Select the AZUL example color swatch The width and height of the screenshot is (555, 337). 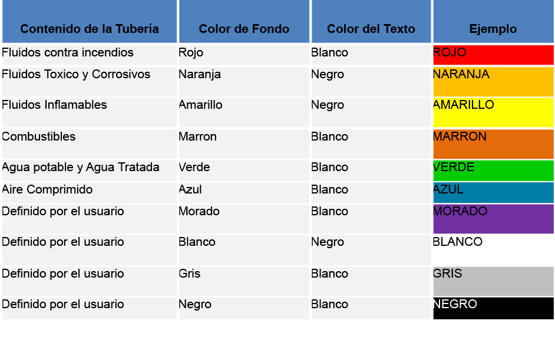(x=493, y=192)
